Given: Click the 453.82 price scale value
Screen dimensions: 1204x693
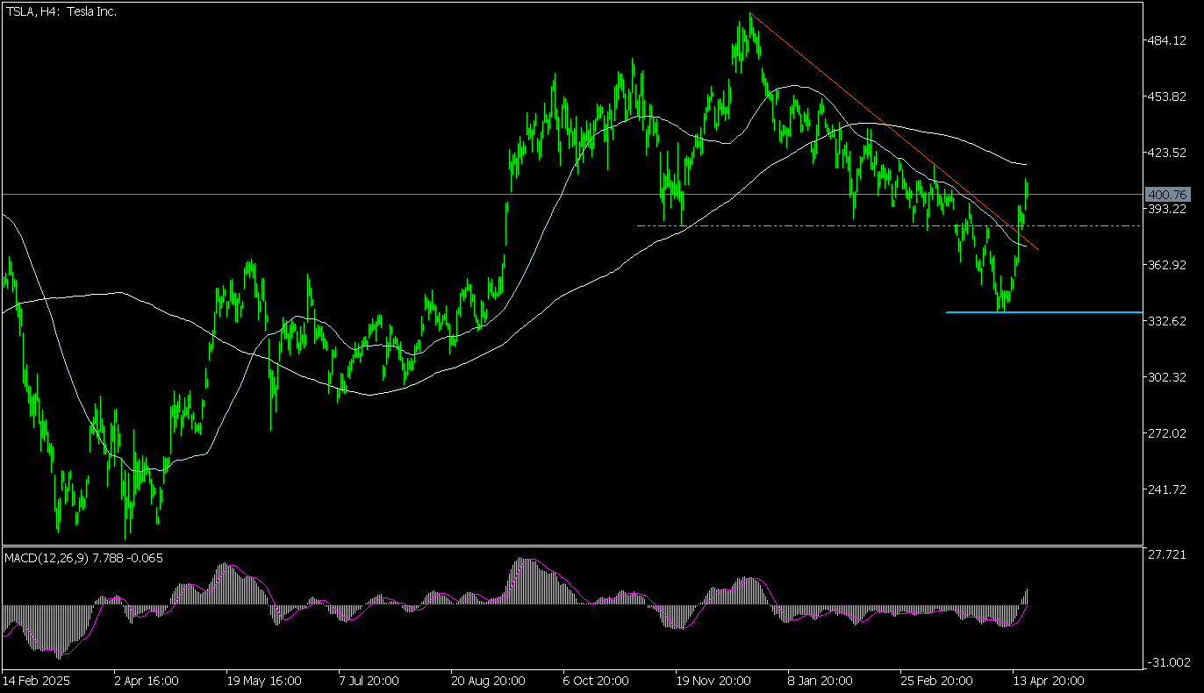Looking at the screenshot, I should tap(1167, 96).
